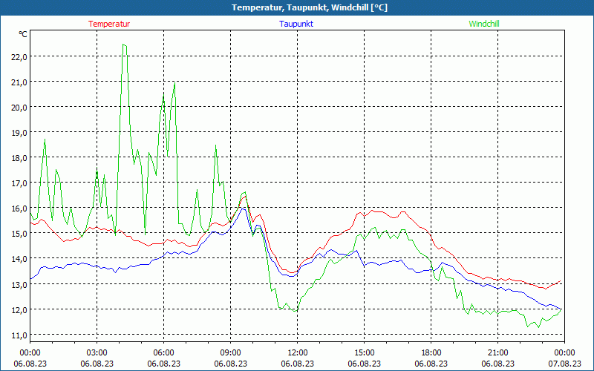Click the °C unit label
The width and height of the screenshot is (594, 371).
click(23, 34)
